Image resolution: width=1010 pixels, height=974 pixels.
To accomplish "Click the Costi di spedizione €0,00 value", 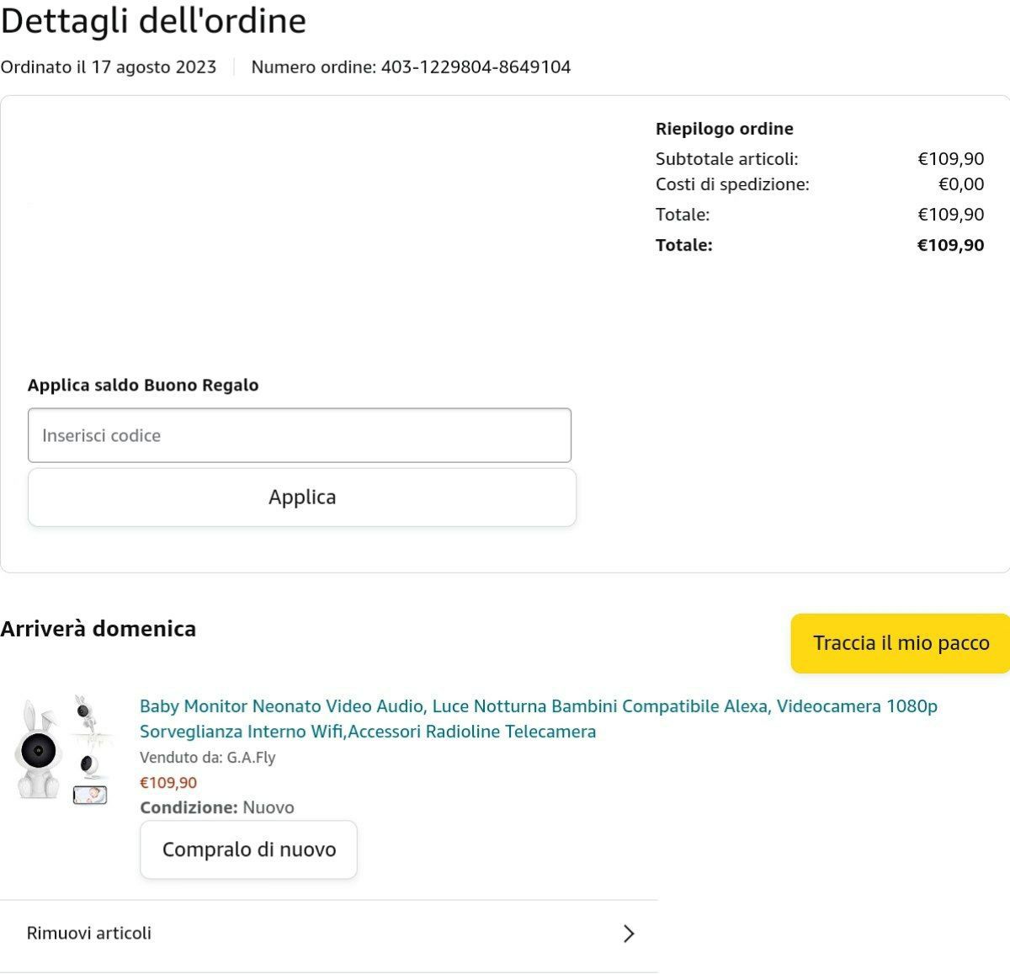I will 960,184.
